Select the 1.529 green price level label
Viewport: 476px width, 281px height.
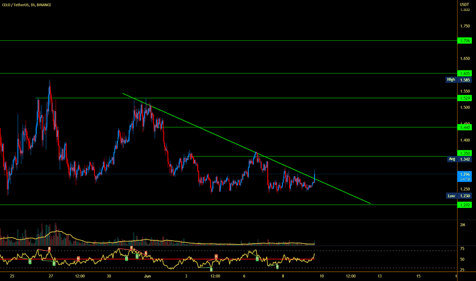(x=464, y=98)
